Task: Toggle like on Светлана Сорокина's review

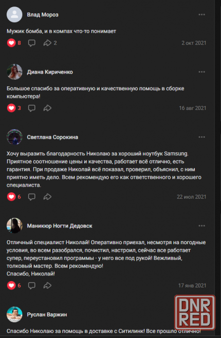Action: 11,197
